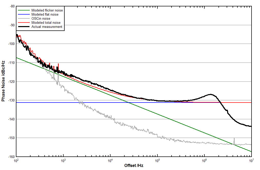Screen dimensions: 260x170
Task: Click the green flicker noise legend line
Action: click(24, 10)
